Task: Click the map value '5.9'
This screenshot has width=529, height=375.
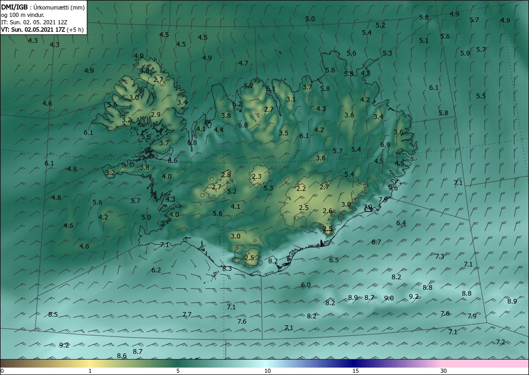Action: tap(465, 53)
